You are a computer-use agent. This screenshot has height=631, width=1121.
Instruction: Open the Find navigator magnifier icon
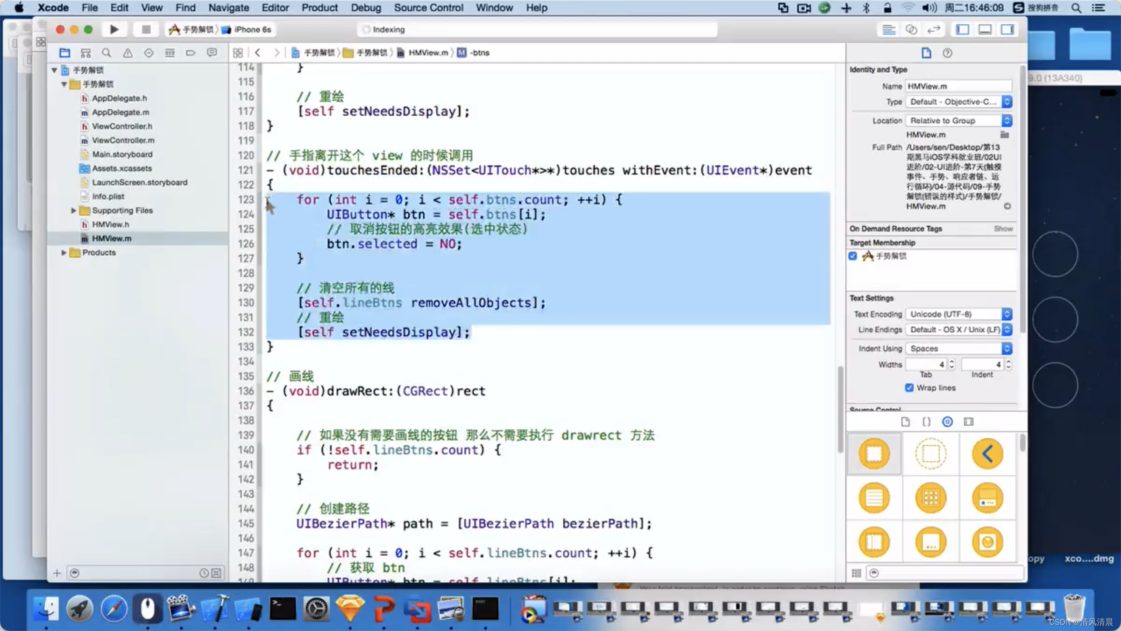click(106, 53)
